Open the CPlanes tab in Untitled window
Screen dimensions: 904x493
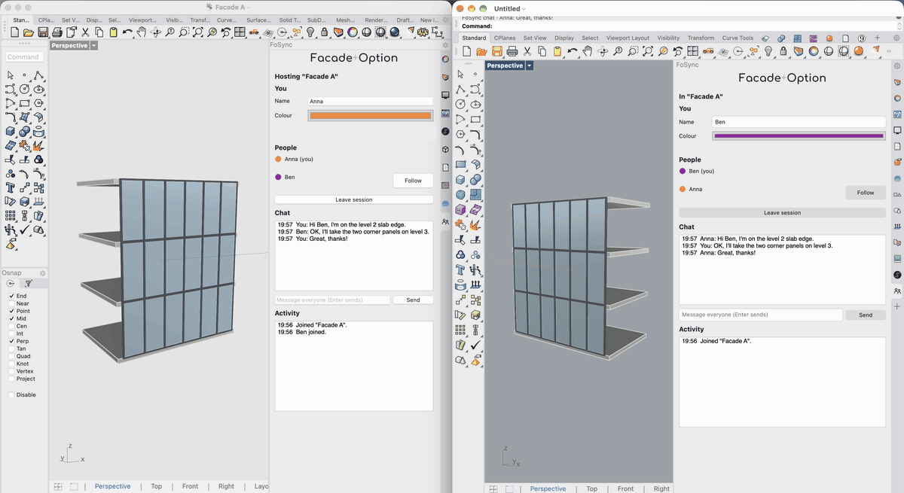505,38
